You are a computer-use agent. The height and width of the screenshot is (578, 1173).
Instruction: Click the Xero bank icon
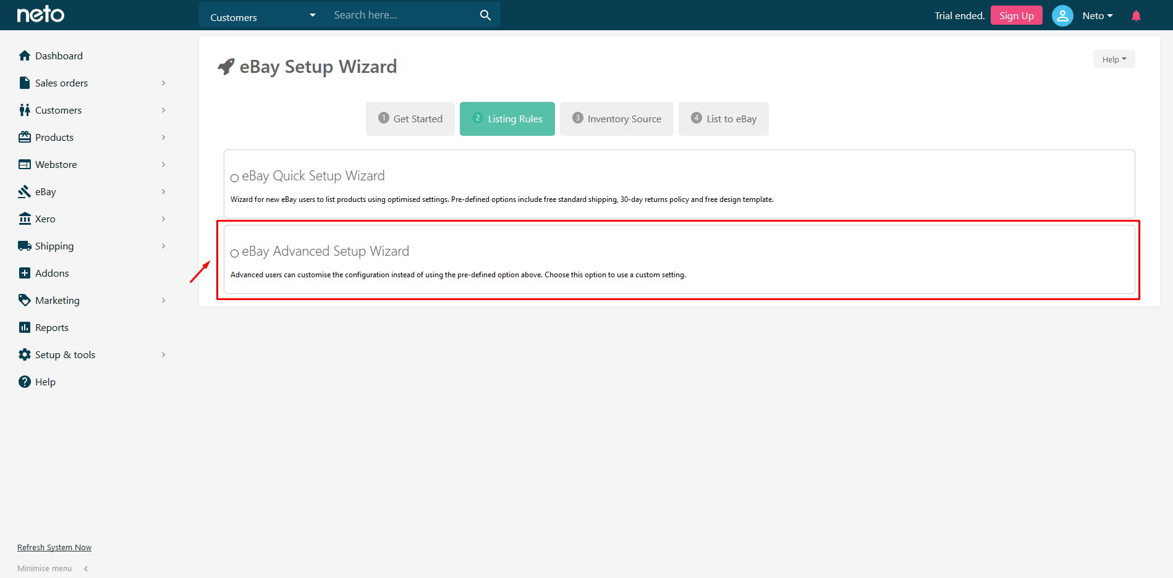tap(25, 219)
